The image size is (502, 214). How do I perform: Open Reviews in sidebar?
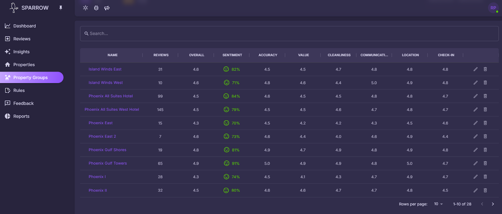click(x=32, y=39)
